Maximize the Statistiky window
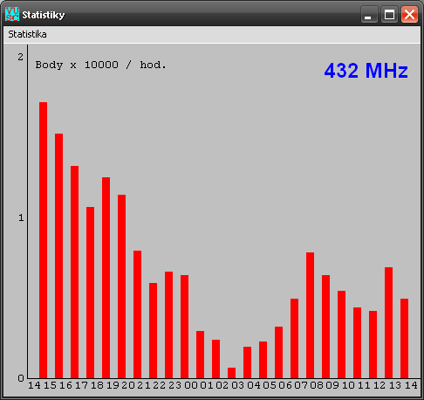 pos(389,14)
